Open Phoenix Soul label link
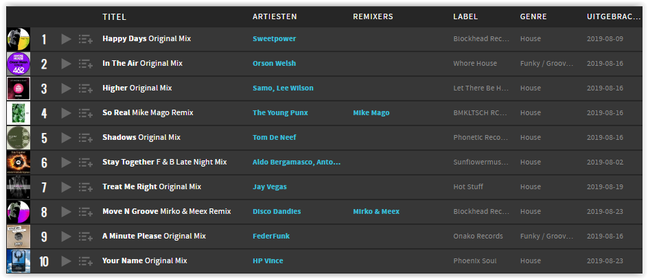Screen dimensions: 648x279 475,261
